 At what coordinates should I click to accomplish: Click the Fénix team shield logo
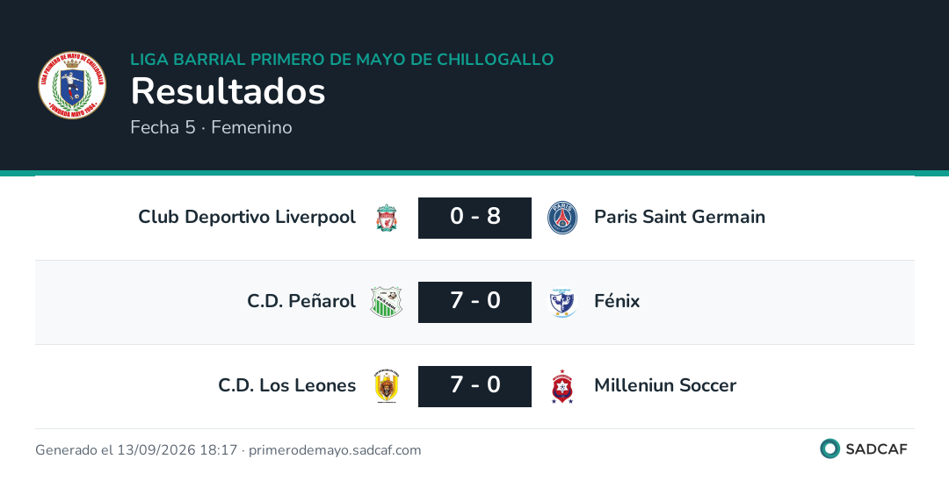click(x=562, y=302)
